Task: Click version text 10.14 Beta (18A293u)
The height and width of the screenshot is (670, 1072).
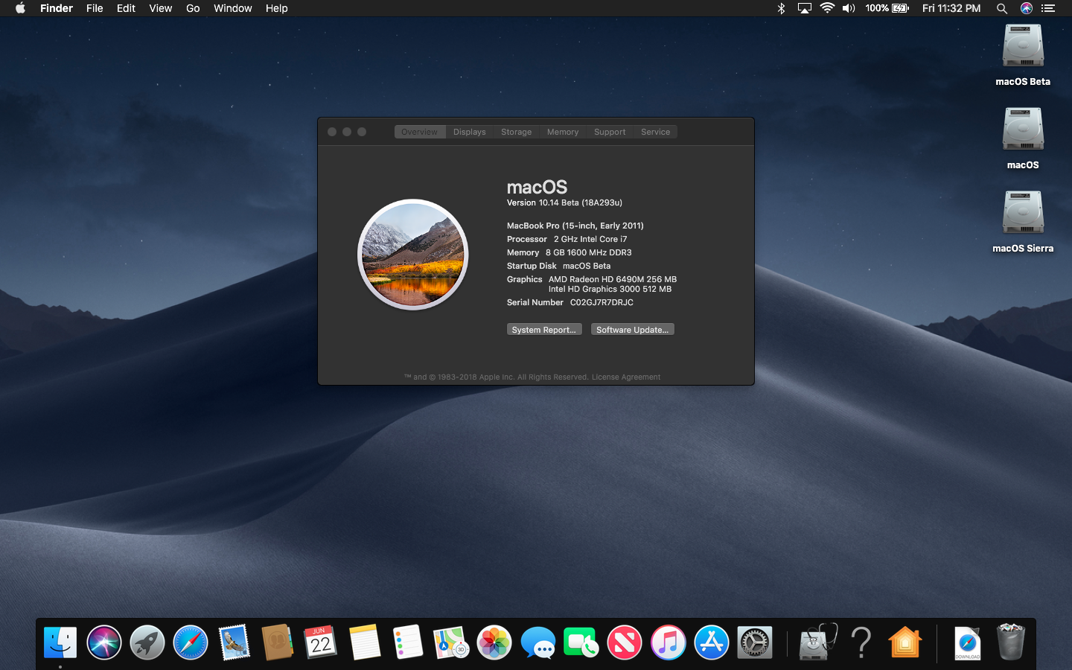Action: pyautogui.click(x=564, y=202)
